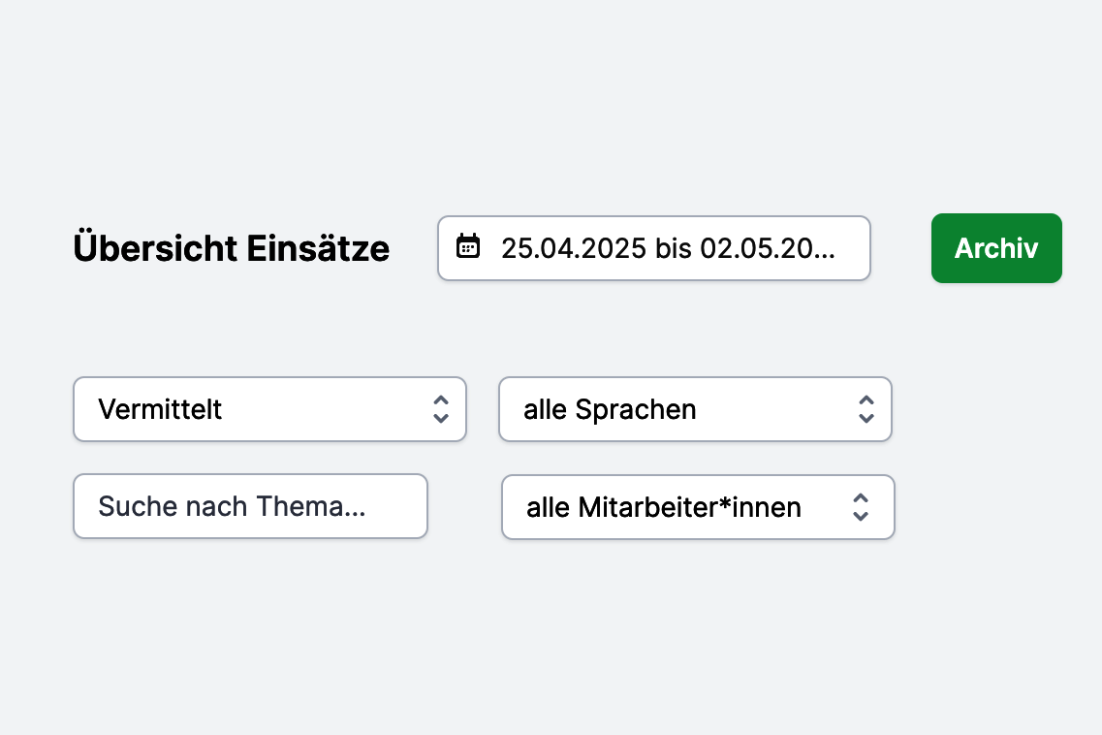Screen dimensions: 1102x735
Task: Expand the alle Mitarbeiter*innen dropdown
Action: point(698,507)
